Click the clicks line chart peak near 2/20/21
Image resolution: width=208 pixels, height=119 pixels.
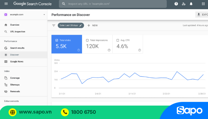click(x=177, y=72)
